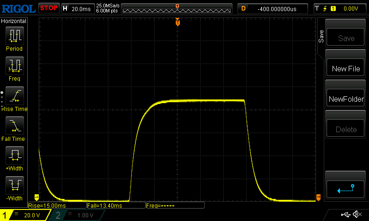The height and width of the screenshot is (221, 369).
Task: Click the 25.0MSa/s sample rate text
Action: pyautogui.click(x=108, y=6)
